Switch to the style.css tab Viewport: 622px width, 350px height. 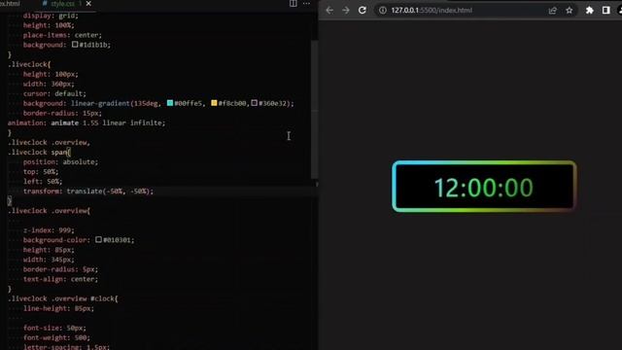tap(62, 4)
